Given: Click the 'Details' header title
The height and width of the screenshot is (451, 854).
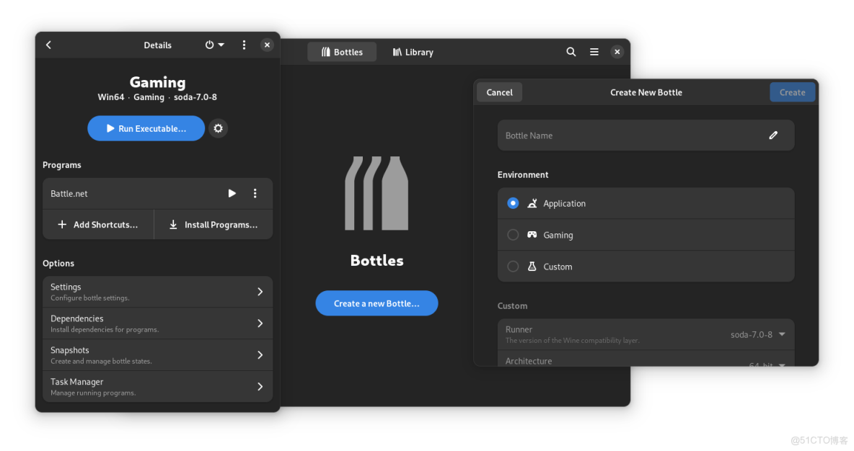Looking at the screenshot, I should point(157,45).
